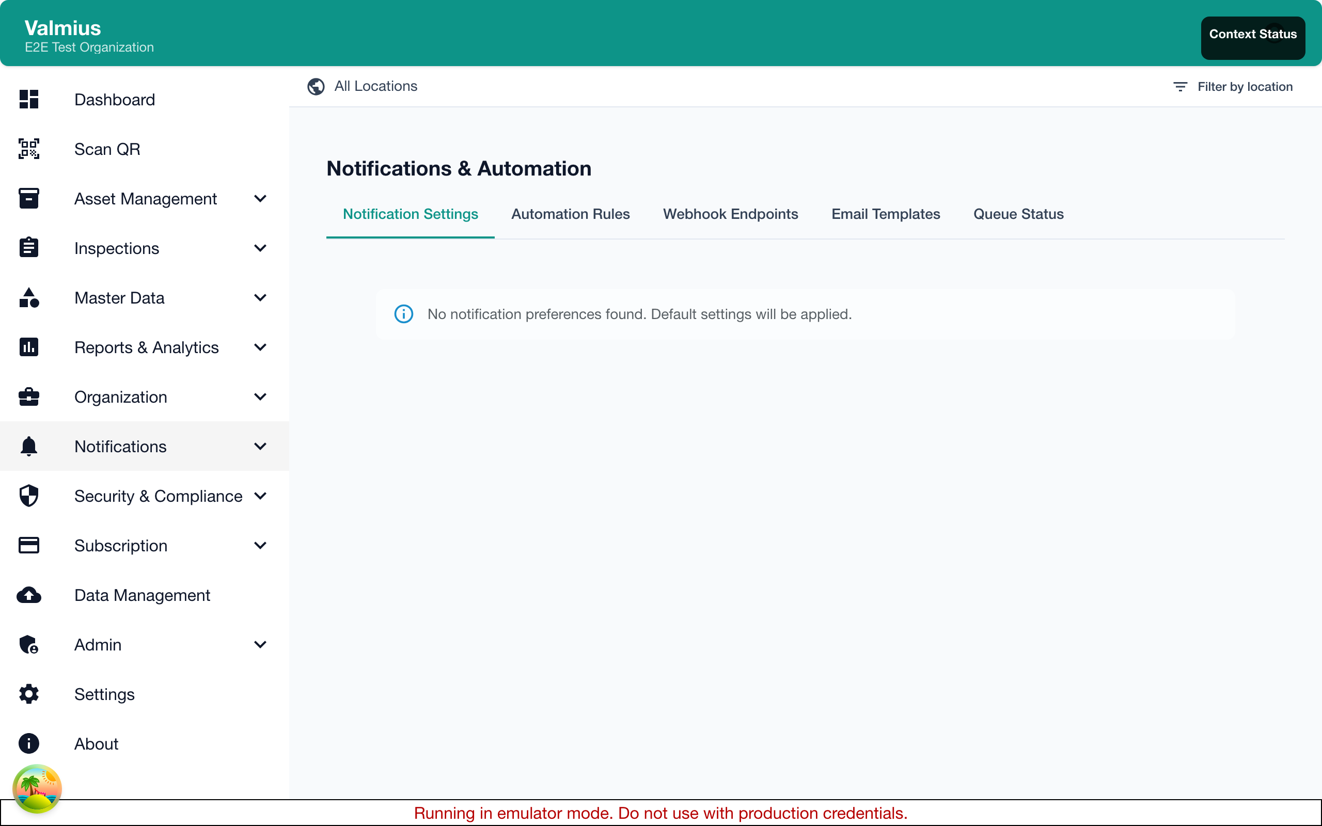This screenshot has width=1322, height=826.
Task: Select the Master Data shapes icon
Action: 28,298
